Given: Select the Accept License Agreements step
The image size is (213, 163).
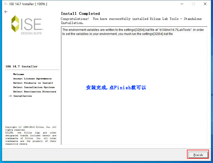Looking at the screenshot, I should 32,79.
